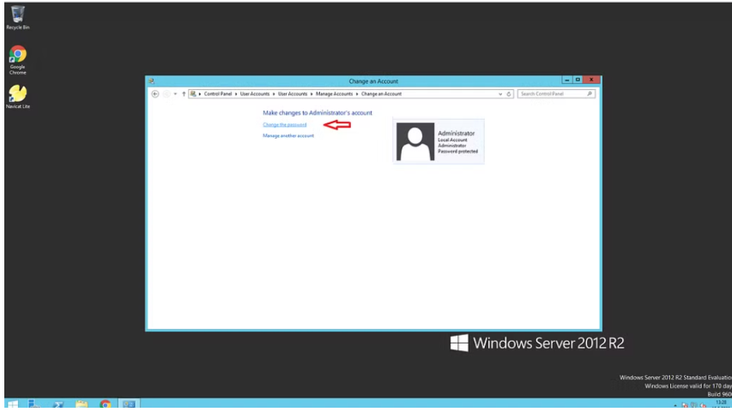Click the greyed Forward arrow beside Back
Viewport: 732px width, 412px height.
pyautogui.click(x=166, y=93)
